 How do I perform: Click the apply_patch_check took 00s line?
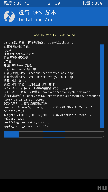[26, 126]
